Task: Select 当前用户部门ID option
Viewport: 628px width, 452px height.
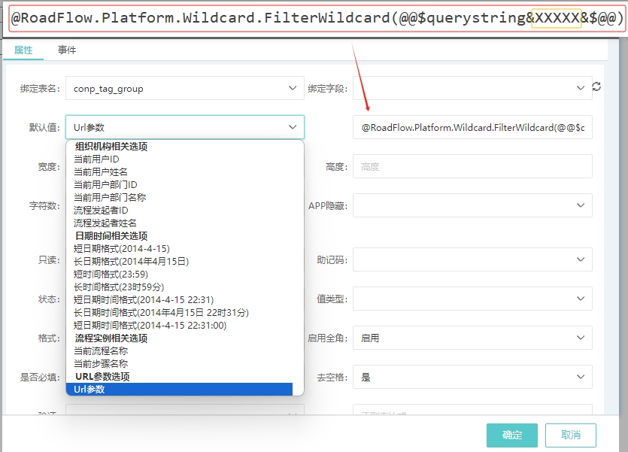Action: click(x=179, y=184)
